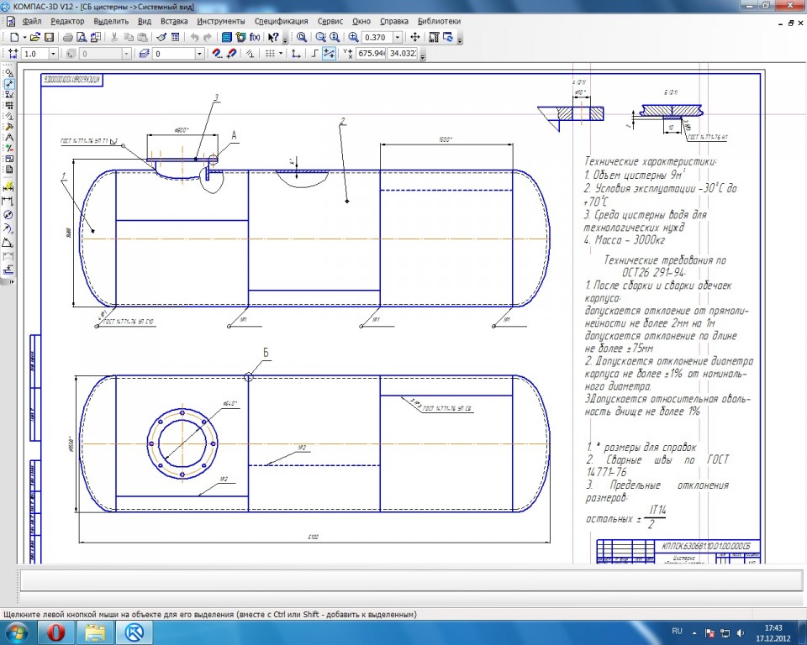The image size is (807, 645).
Task: Expand the New document arrow
Action: click(x=24, y=37)
